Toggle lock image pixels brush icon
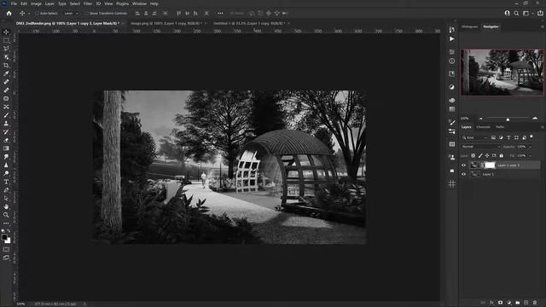 click(x=480, y=155)
